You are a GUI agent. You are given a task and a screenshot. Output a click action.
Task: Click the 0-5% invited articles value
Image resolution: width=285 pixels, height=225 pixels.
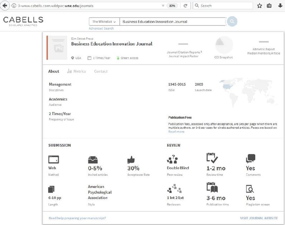95,168
